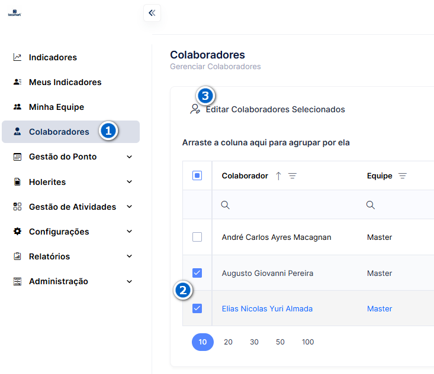Click the sort arrow in Colaborador column

click(278, 176)
